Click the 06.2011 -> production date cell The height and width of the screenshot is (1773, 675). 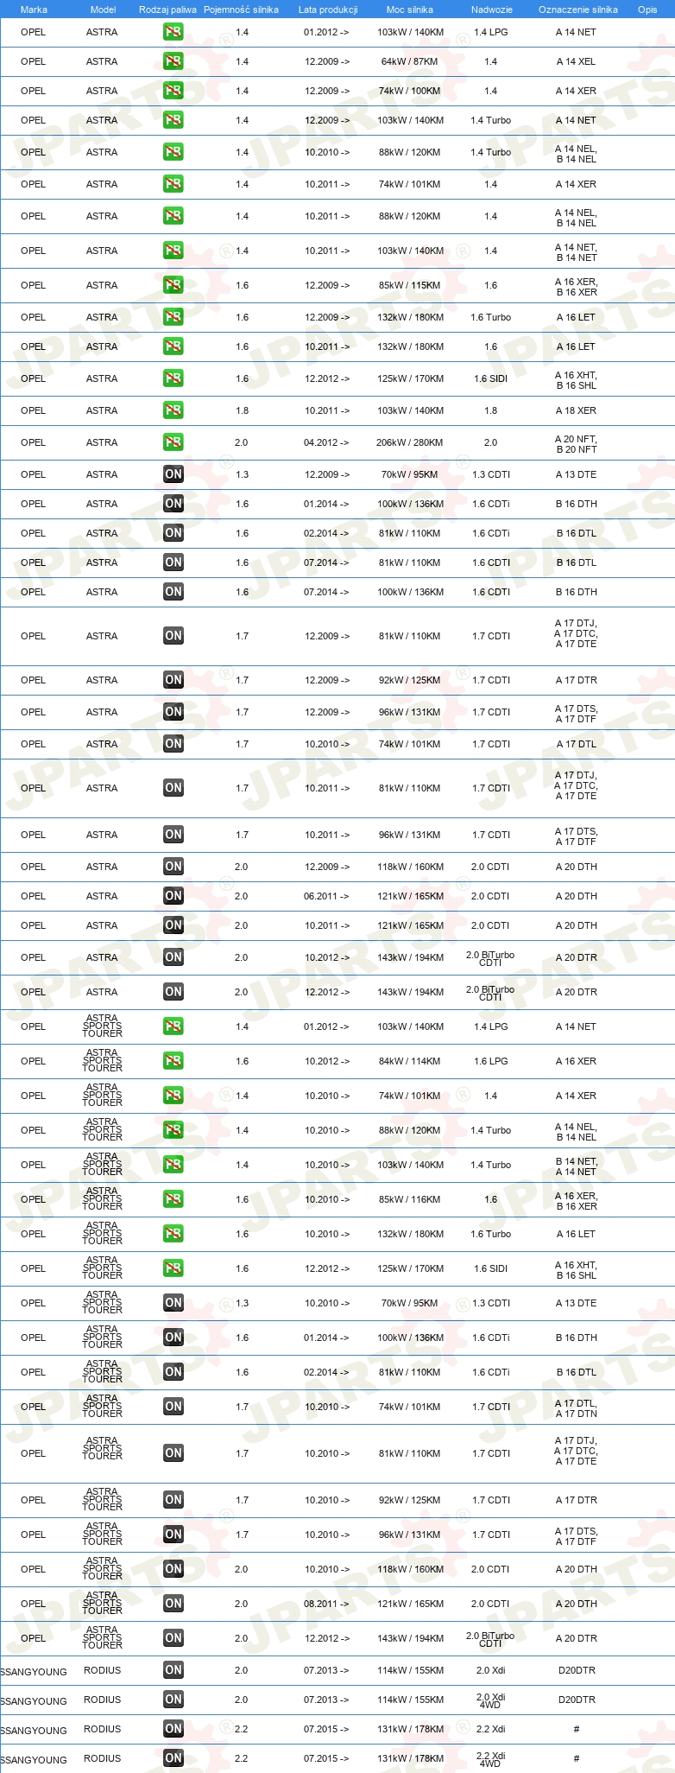click(x=326, y=896)
